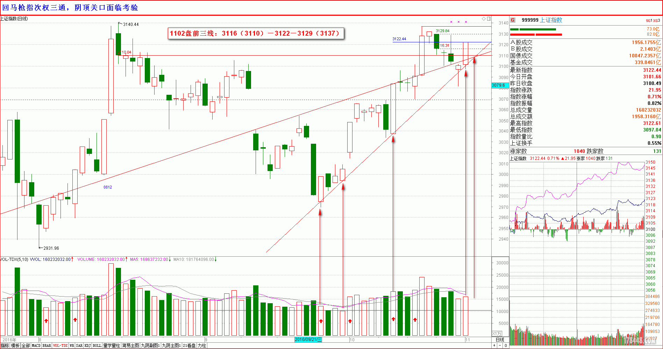Screen dimensions: 663x349
Task: Open the 指标 indicator tab
Action: (5, 346)
